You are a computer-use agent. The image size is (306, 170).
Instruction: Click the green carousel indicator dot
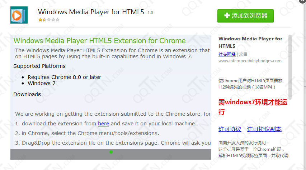(x=111, y=152)
